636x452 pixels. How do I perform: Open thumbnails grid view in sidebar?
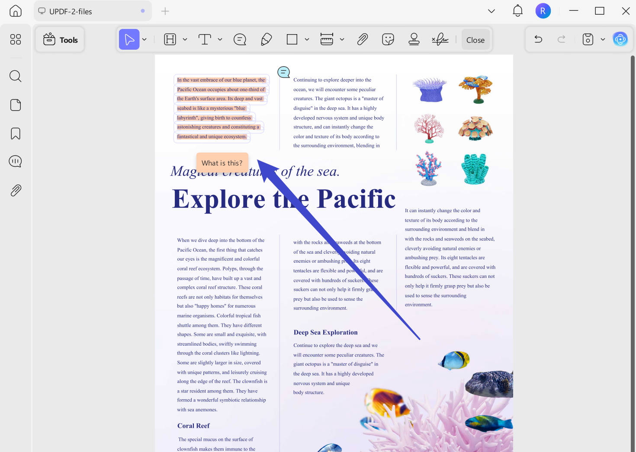[x=16, y=39]
